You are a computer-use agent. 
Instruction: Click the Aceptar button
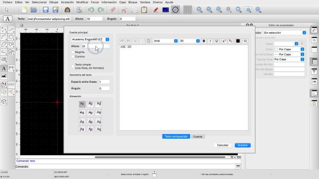(242, 145)
